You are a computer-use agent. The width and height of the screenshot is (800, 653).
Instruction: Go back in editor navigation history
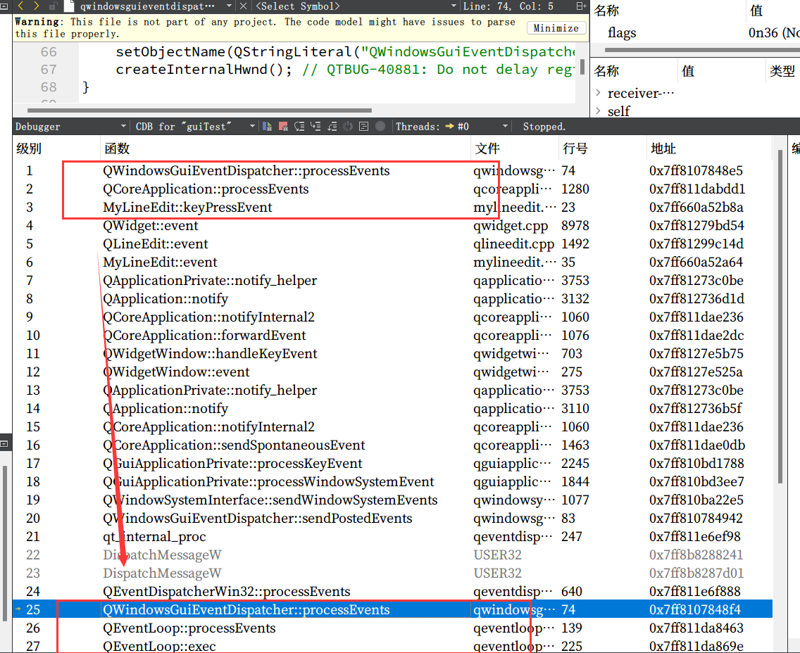[x=21, y=6]
